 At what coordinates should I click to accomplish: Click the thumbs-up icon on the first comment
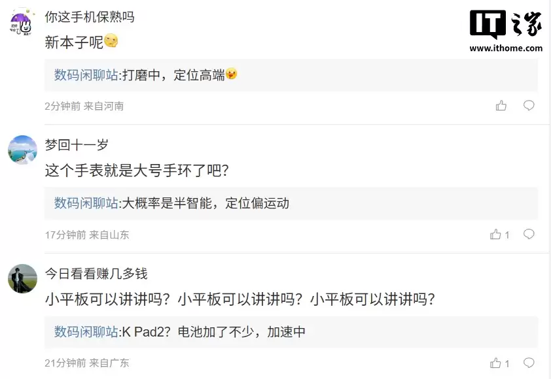(501, 106)
